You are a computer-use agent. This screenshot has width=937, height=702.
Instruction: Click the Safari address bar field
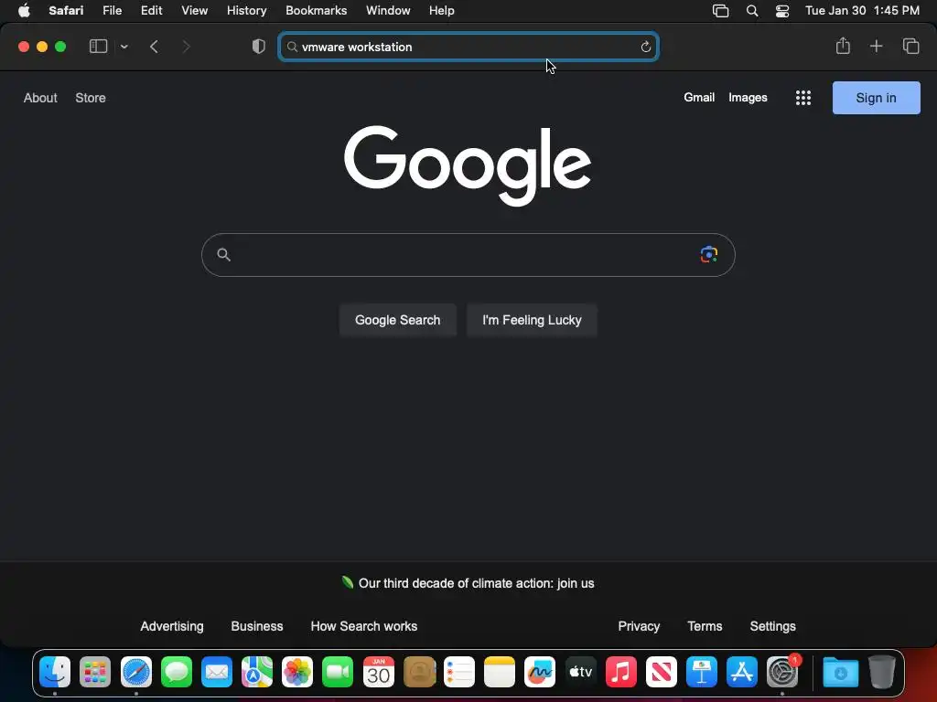pyautogui.click(x=468, y=47)
